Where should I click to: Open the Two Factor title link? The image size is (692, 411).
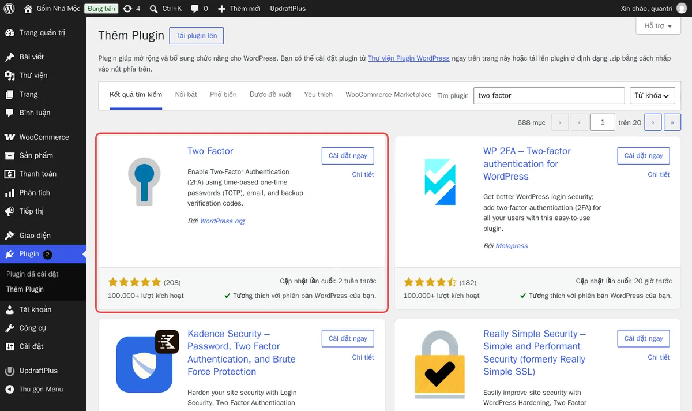pos(210,151)
